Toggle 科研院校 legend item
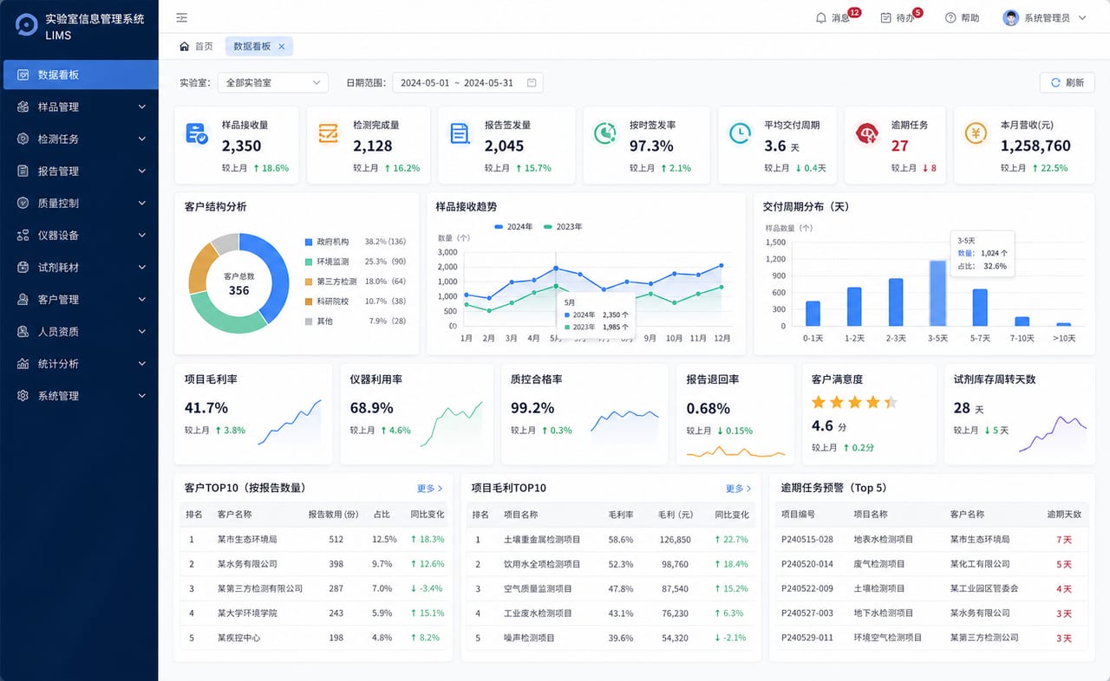This screenshot has width=1110, height=681. point(356,302)
